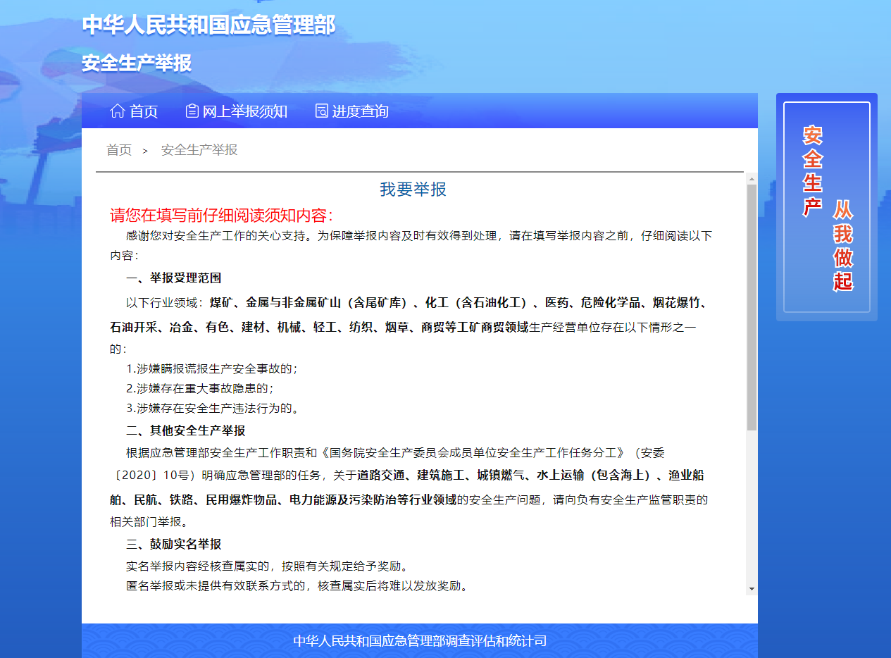891x658 pixels.
Task: Open the 网上举报须知 navigation item
Action: 245,111
